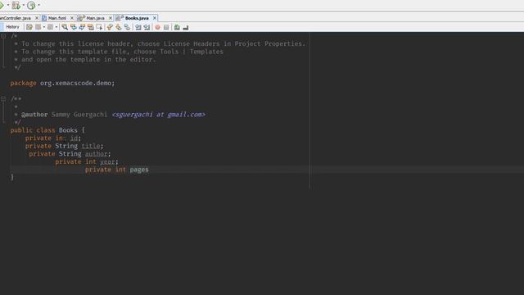Click the year field variable
Screen dimensions: 524x295
pyautogui.click(x=107, y=162)
